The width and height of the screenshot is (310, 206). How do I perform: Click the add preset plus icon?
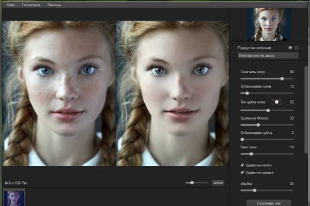[290, 47]
